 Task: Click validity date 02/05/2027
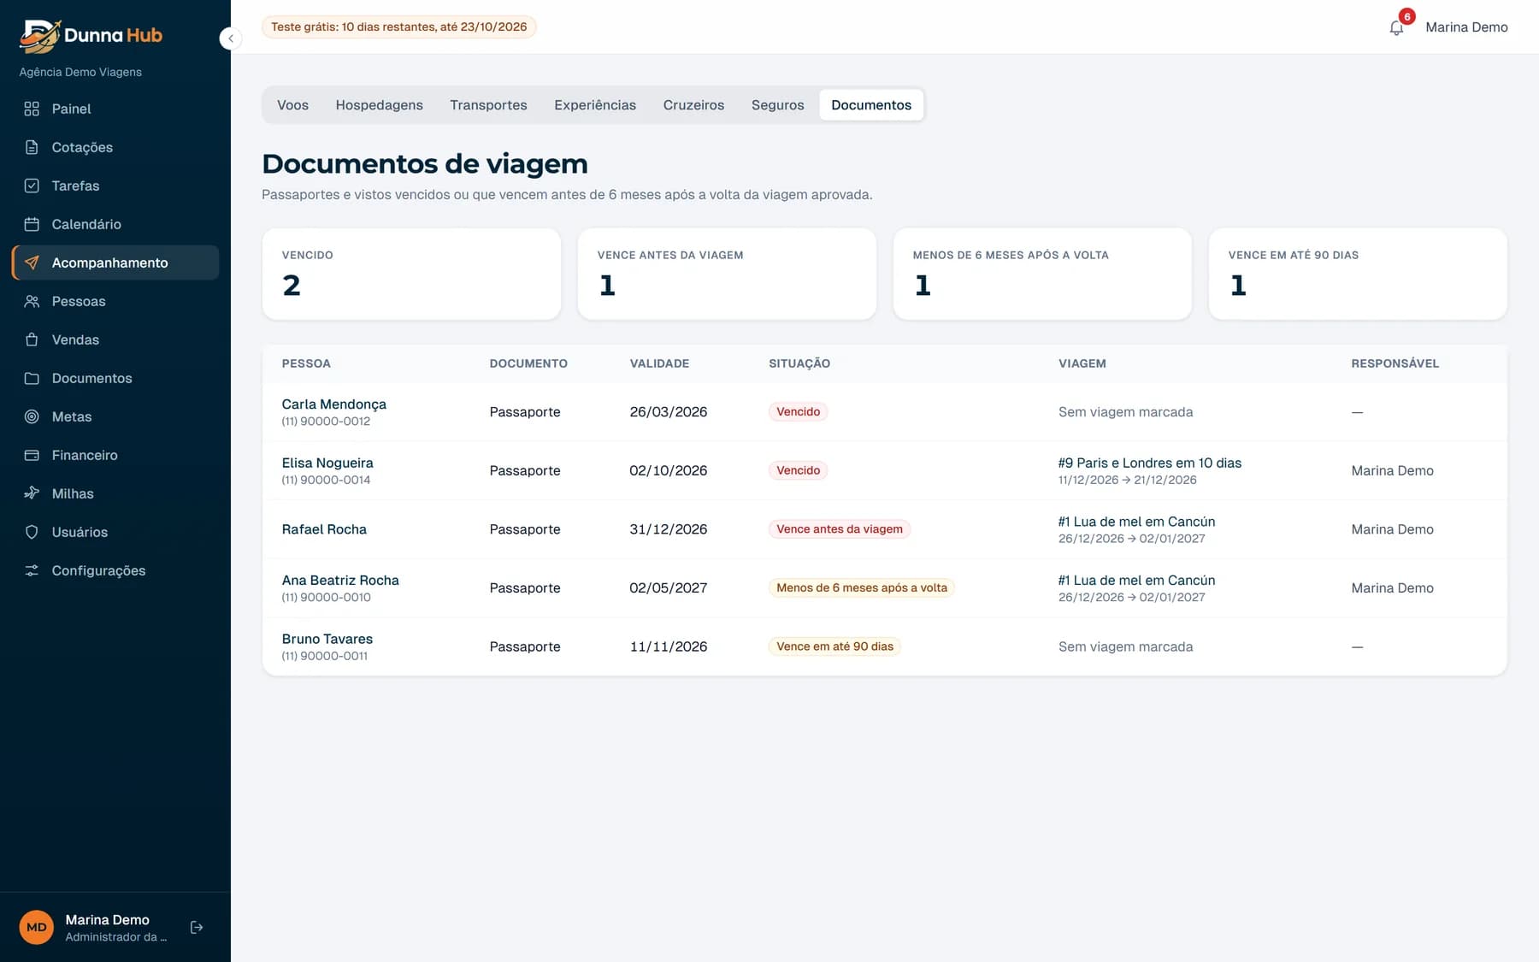669,587
